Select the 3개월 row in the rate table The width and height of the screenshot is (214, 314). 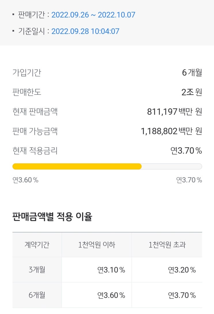[x=37, y=270]
